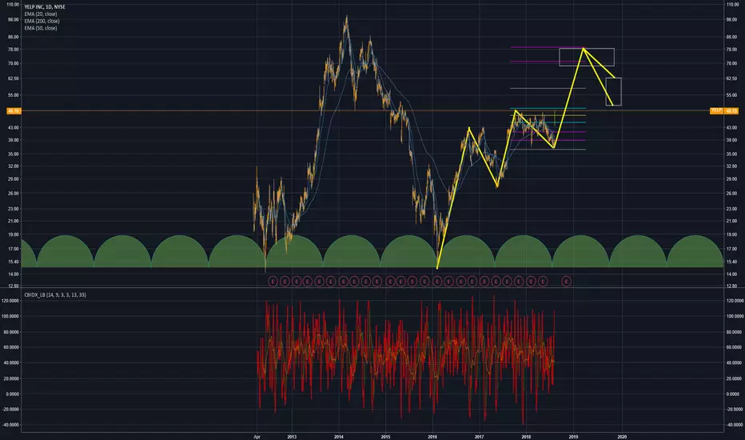Click the -40.0000 value on right indicator axis

click(735, 426)
